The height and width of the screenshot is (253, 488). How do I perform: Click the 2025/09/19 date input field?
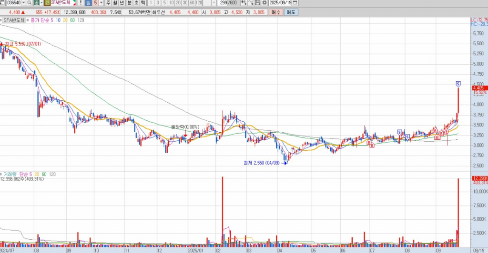tap(280, 3)
